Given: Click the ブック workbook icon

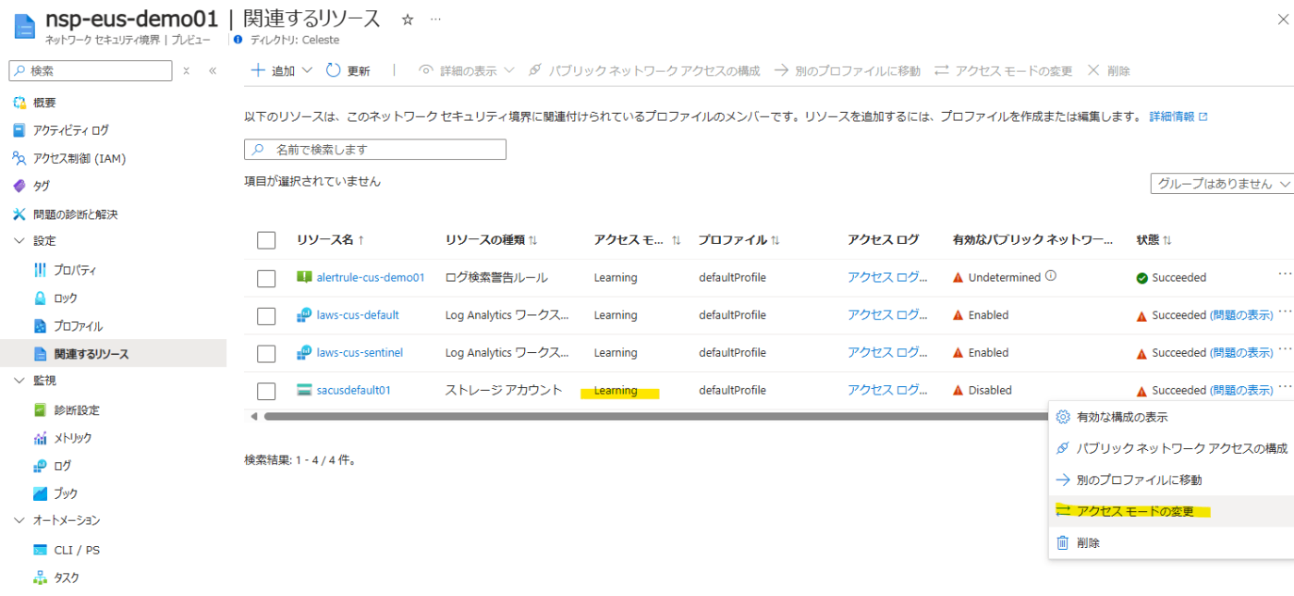Looking at the screenshot, I should pyautogui.click(x=40, y=493).
